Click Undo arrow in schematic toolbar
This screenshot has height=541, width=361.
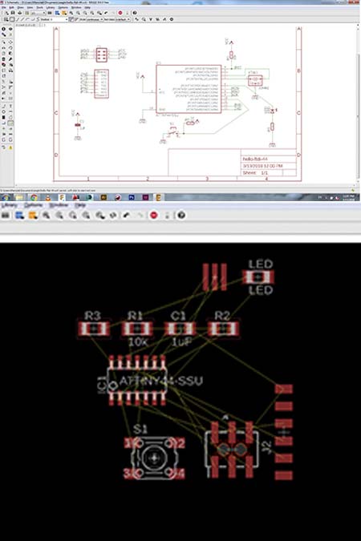pyautogui.click(x=106, y=12)
